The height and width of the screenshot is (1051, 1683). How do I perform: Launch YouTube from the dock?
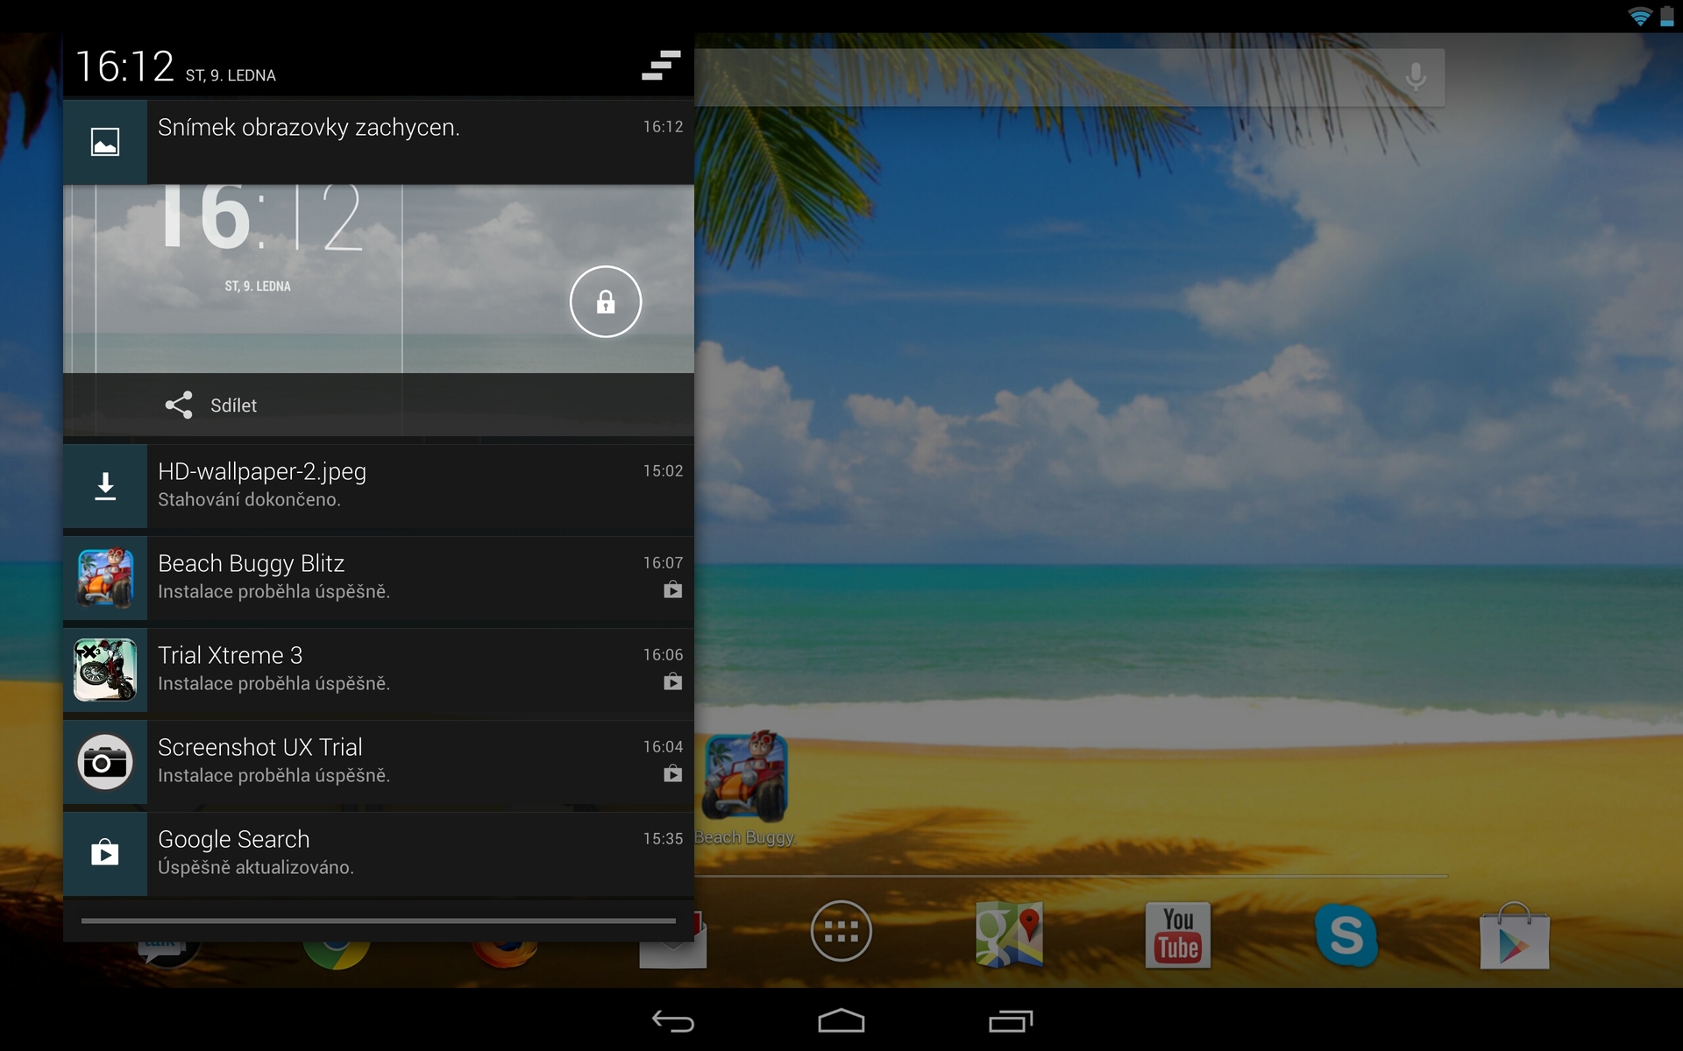(x=1178, y=935)
